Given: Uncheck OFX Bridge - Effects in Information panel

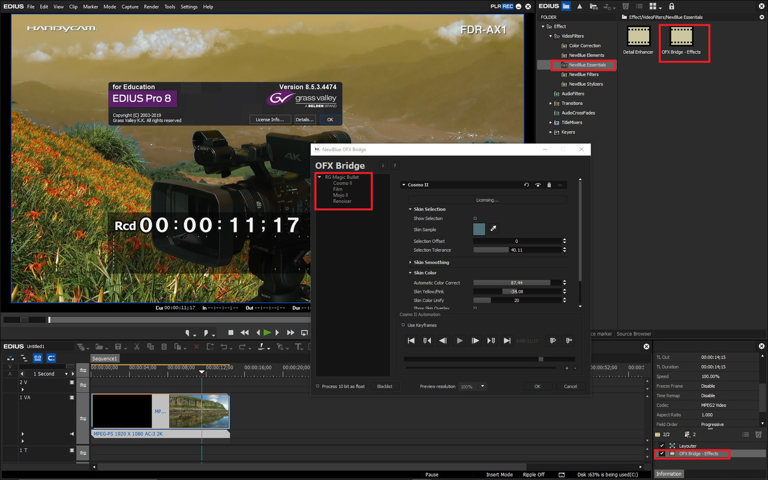Looking at the screenshot, I should pos(662,454).
